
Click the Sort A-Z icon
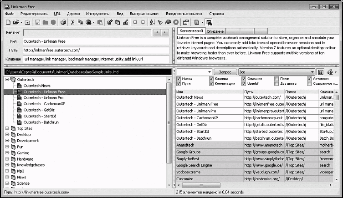coord(152,22)
